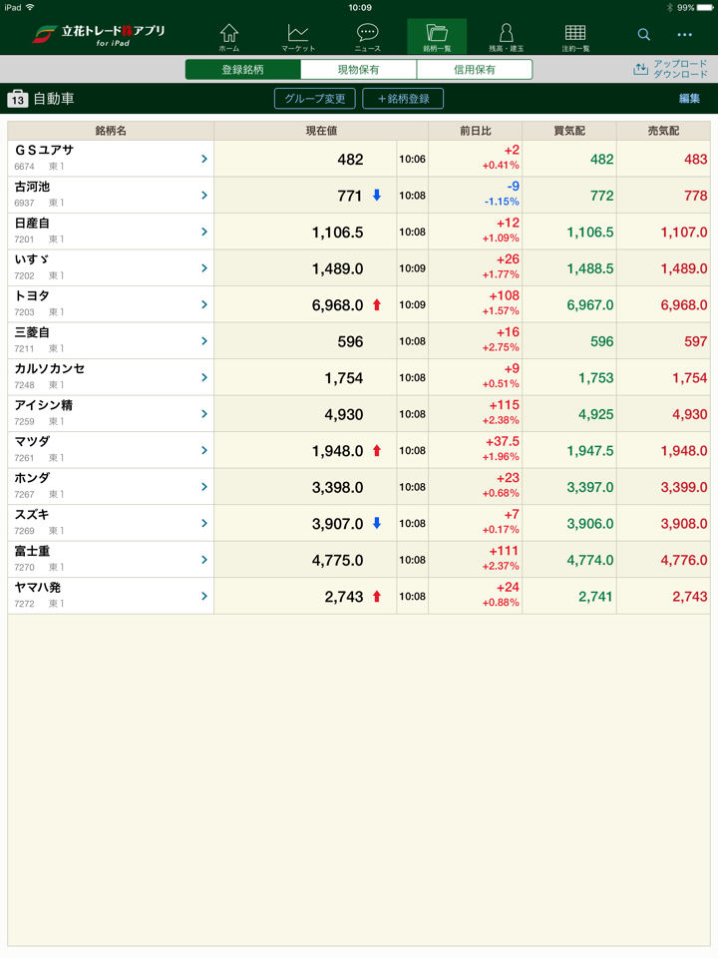Expand the ＧＳユアサ row chevron

(x=203, y=159)
